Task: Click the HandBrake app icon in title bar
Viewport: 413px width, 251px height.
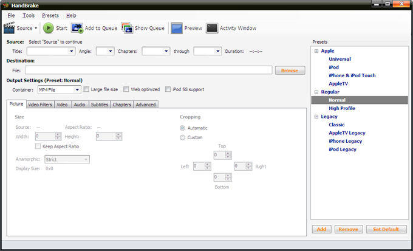Action: tap(6, 5)
